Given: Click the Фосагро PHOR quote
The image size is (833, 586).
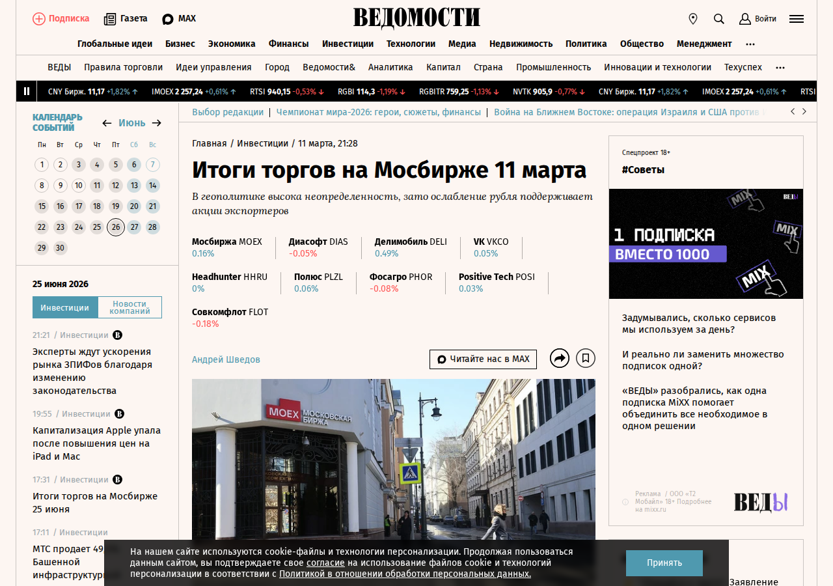Looking at the screenshot, I should click(x=401, y=283).
